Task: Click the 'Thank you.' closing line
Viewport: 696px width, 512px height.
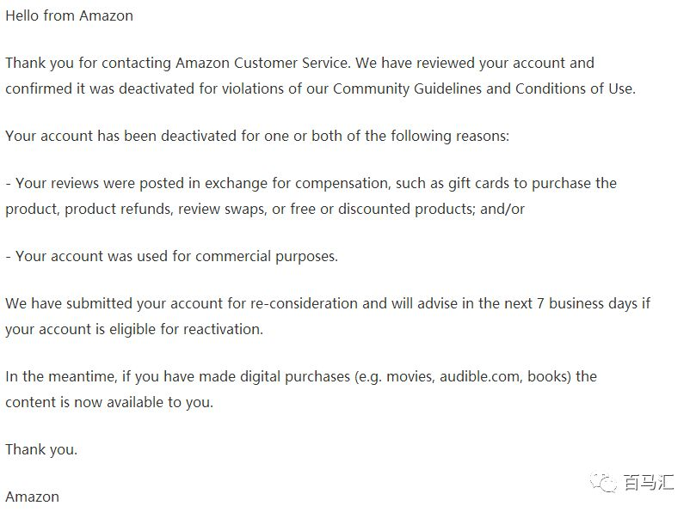Action: point(41,449)
